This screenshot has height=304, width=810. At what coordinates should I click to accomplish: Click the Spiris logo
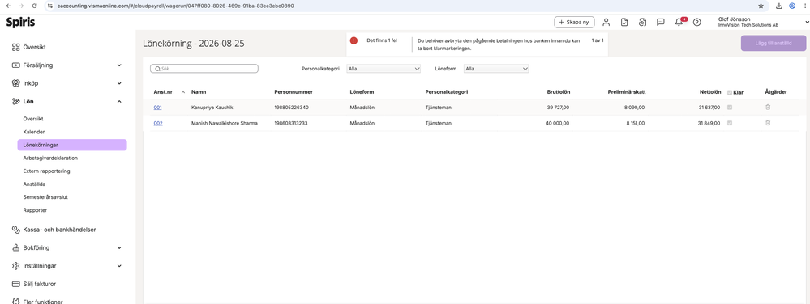tap(20, 22)
